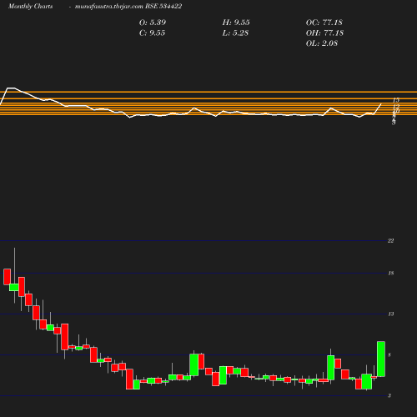Screen dimensions: 417x417
Task: Click the "munafasutra.tbrjar.com BSE 534422" label
Action: [128, 6]
